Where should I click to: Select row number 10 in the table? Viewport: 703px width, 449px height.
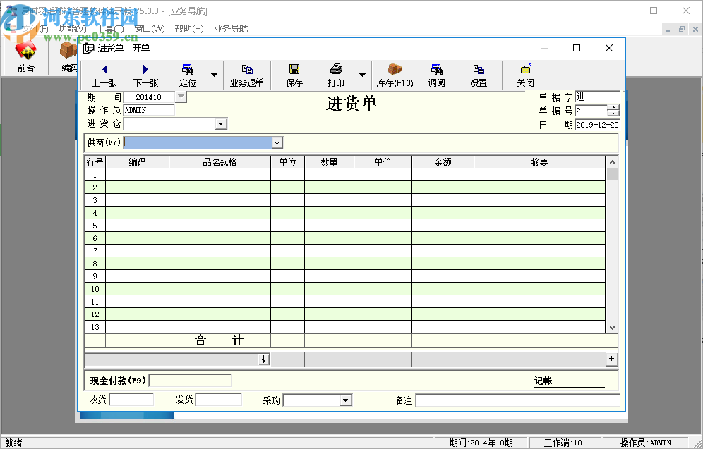pos(95,289)
